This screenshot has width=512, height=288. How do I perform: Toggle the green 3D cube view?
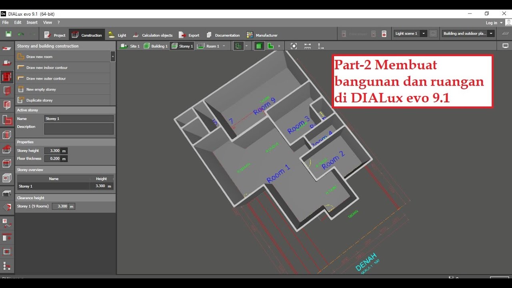tap(259, 46)
